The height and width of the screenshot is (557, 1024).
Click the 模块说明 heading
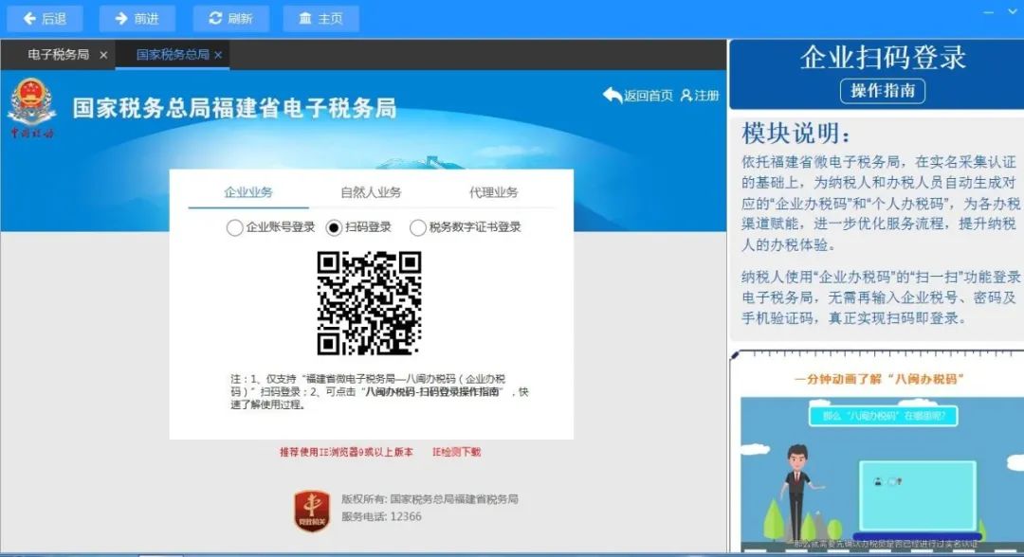[796, 134]
